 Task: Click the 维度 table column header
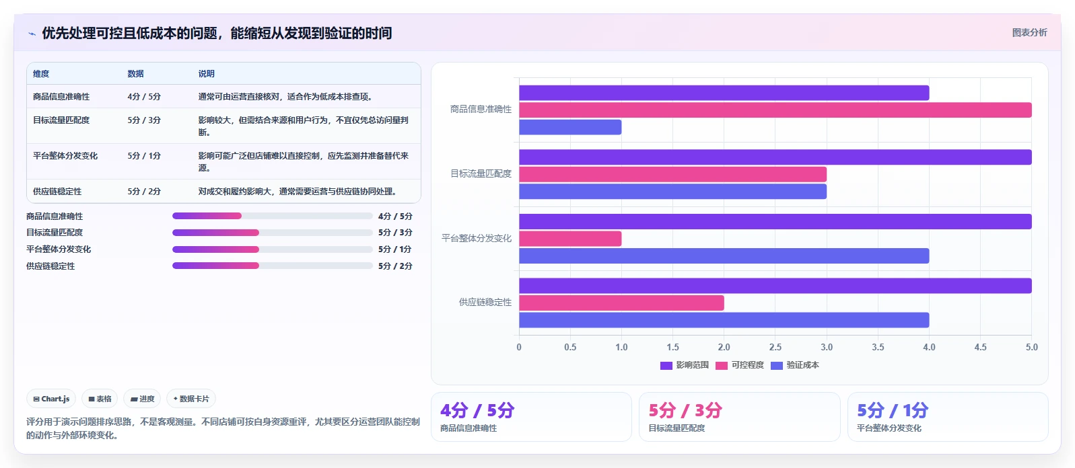point(41,74)
